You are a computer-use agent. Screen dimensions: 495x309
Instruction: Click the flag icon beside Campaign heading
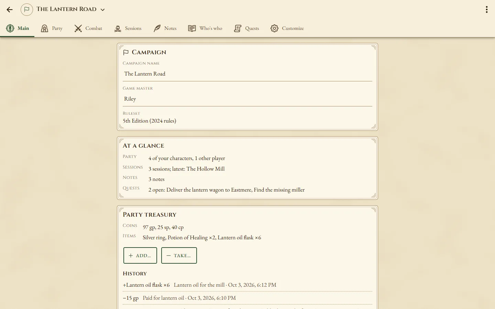pos(126,52)
